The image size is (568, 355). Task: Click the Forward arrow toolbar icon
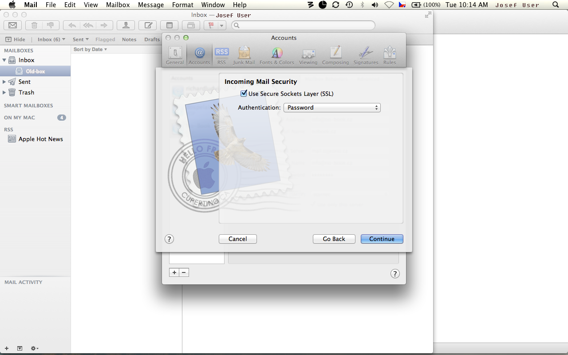pos(104,25)
